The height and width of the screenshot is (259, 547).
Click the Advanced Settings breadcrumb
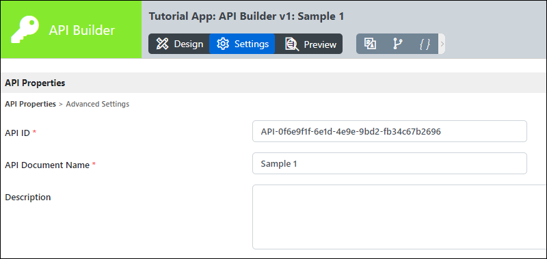coord(98,104)
